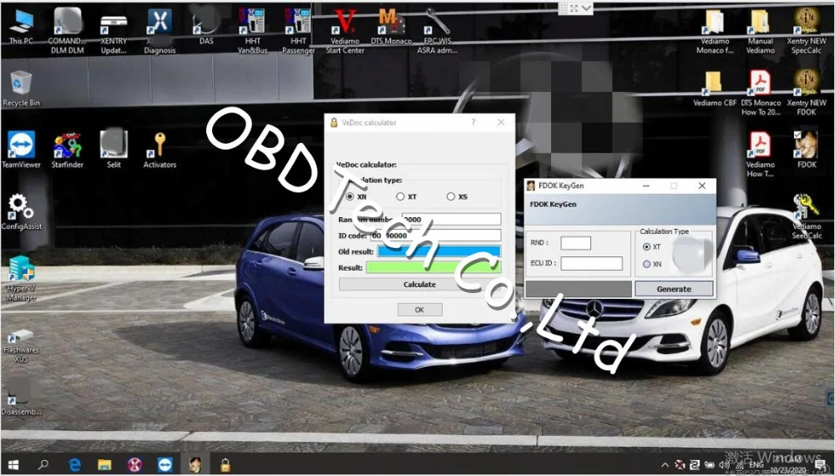Open HHT Van&Bus shortcut
The width and height of the screenshot is (835, 476).
pyautogui.click(x=252, y=31)
